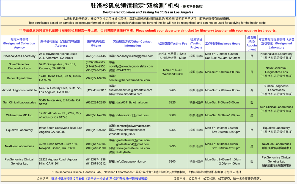
Task: Click the Sun Clinical Laboratories designated lab cell
Action: [276, 109]
